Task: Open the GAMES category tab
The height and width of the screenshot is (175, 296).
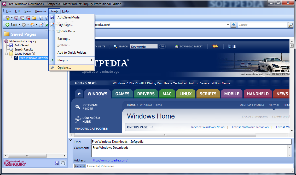Action: click(122, 94)
